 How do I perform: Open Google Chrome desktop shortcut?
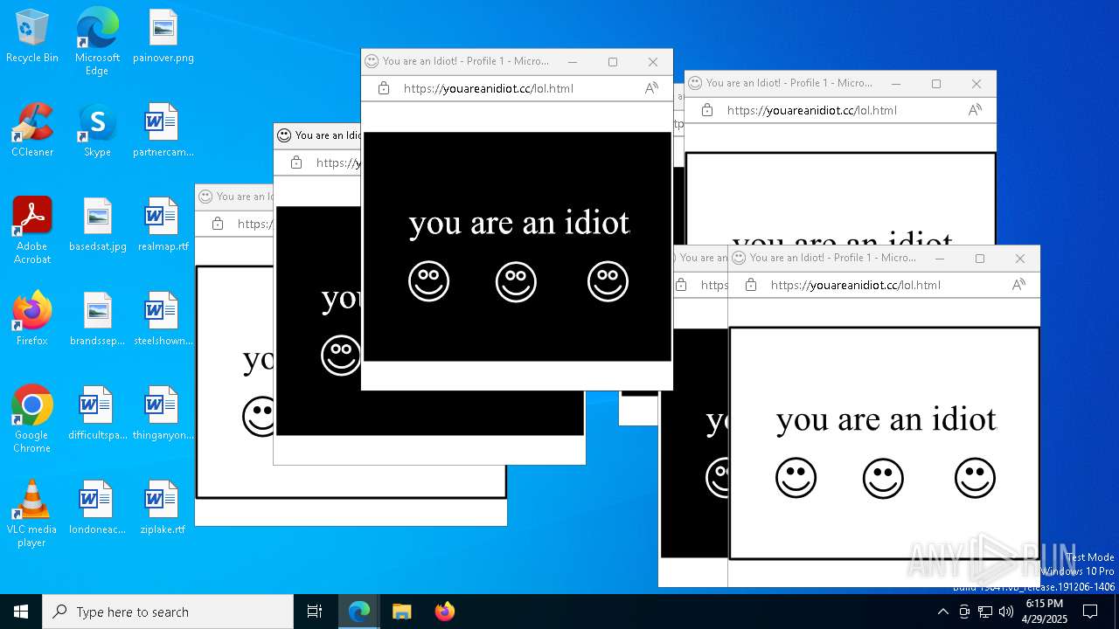coord(32,418)
